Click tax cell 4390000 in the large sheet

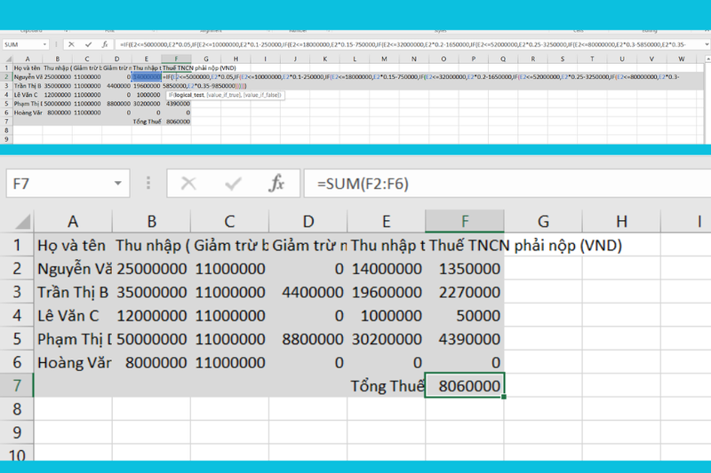coord(465,339)
